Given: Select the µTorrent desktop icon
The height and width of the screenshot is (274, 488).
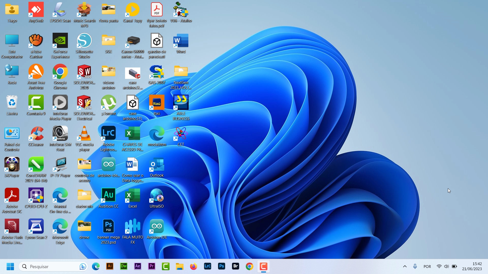Looking at the screenshot, I should [x=108, y=106].
